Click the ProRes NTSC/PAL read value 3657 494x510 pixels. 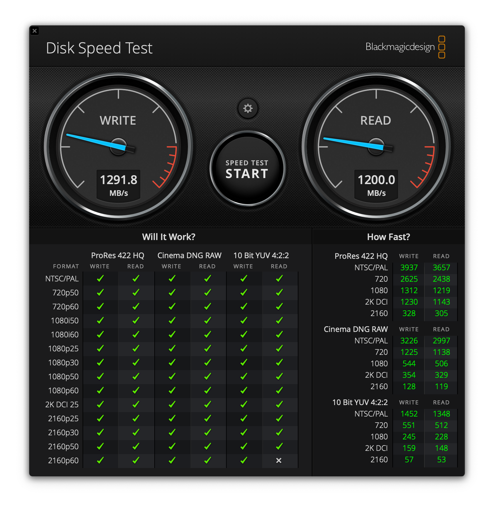pos(441,268)
